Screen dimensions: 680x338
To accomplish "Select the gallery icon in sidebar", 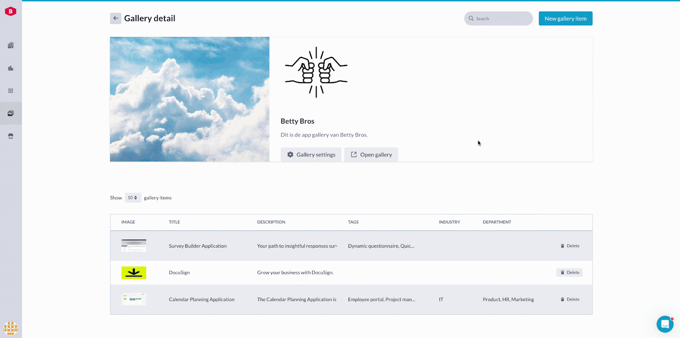I will 11,113.
